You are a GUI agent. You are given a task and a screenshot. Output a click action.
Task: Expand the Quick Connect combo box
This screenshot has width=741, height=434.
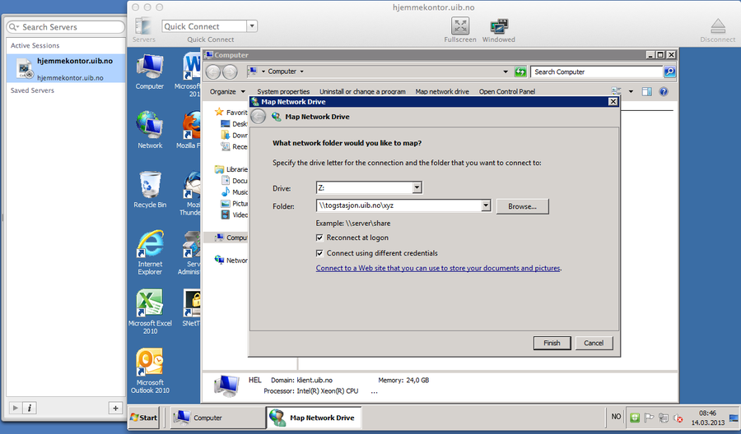coord(252,26)
